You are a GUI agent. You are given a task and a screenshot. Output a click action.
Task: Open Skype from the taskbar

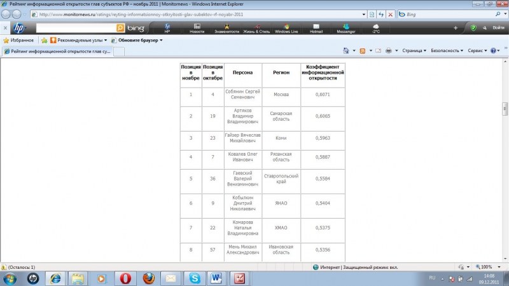point(194,278)
